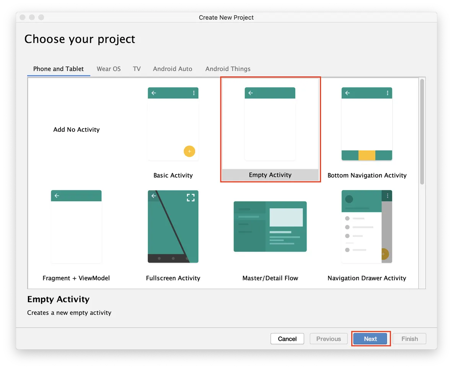Click the Fullscreen Activity label
The width and height of the screenshot is (453, 369).
coord(173,278)
